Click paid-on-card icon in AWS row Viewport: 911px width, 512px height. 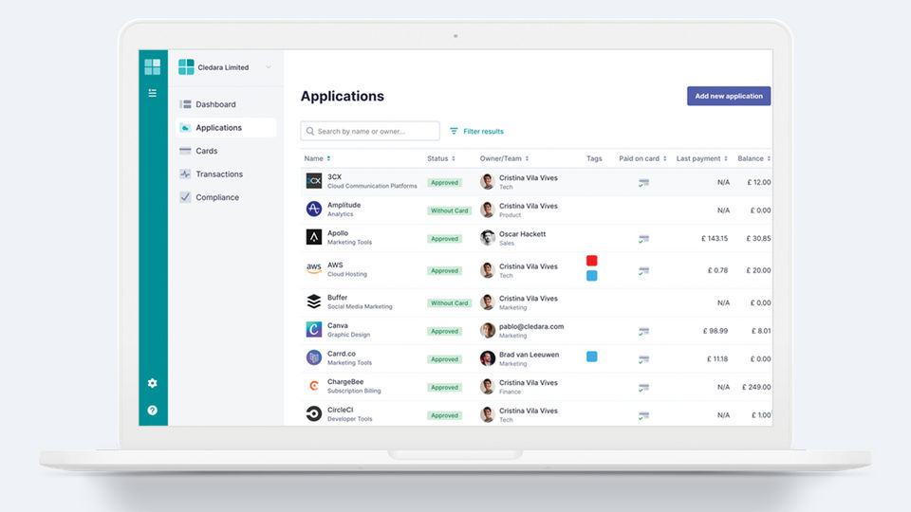pos(643,270)
